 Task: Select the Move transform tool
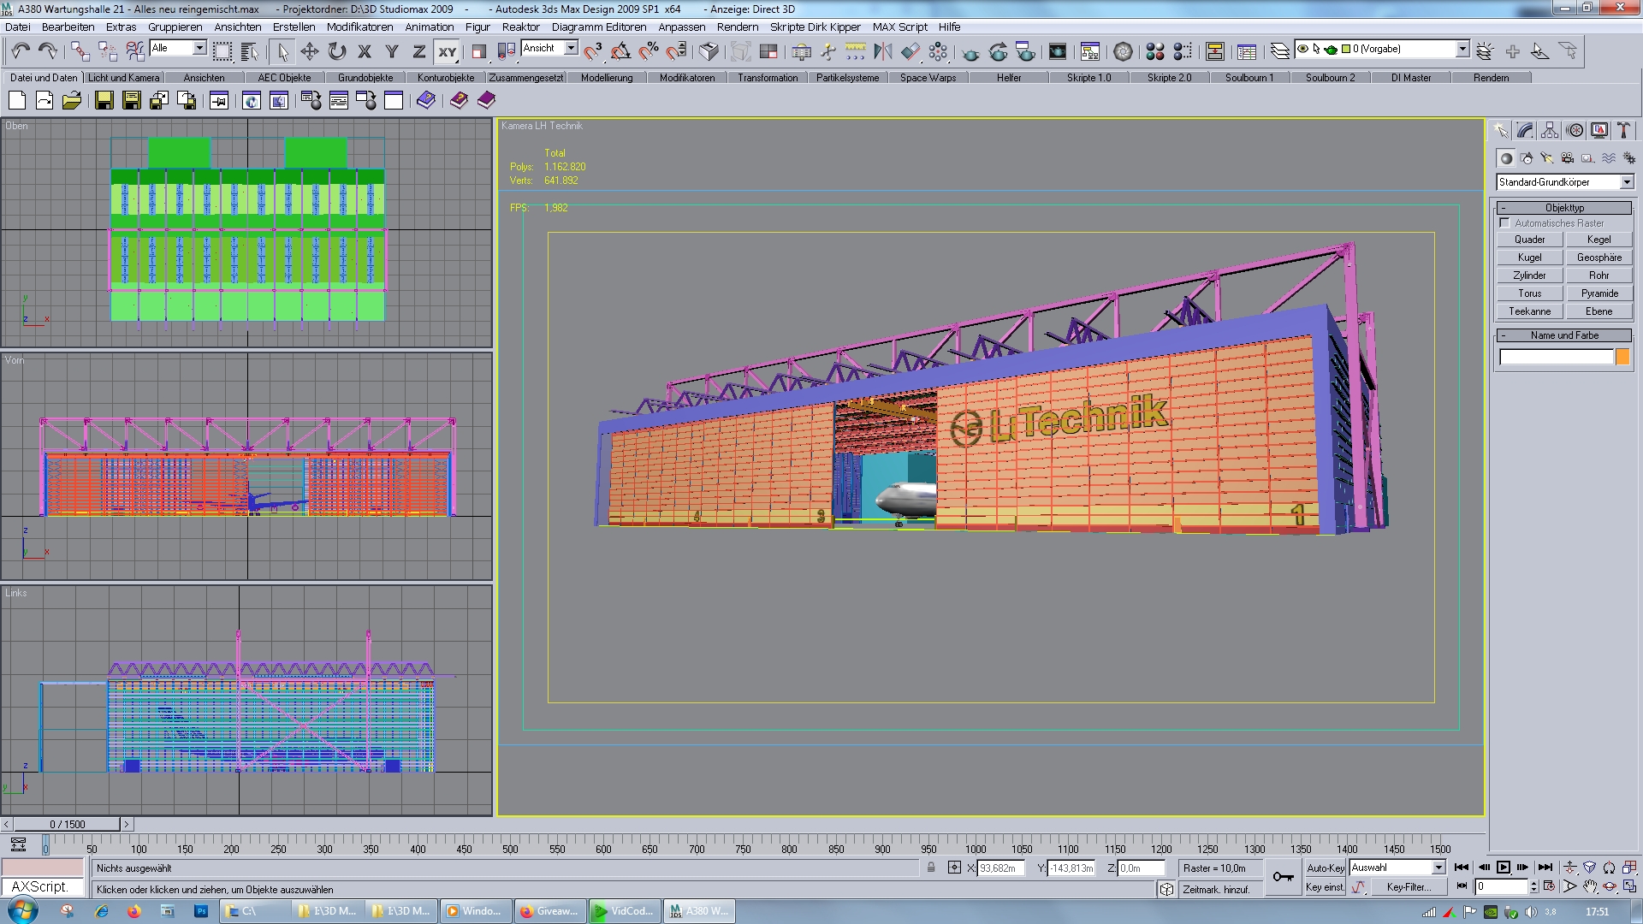coord(309,51)
